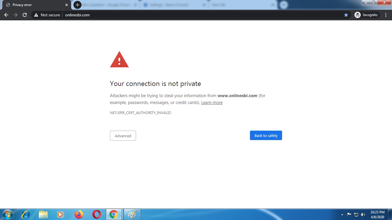This screenshot has width=392, height=220.
Task: Click the forward navigation arrow
Action: pos(15,15)
